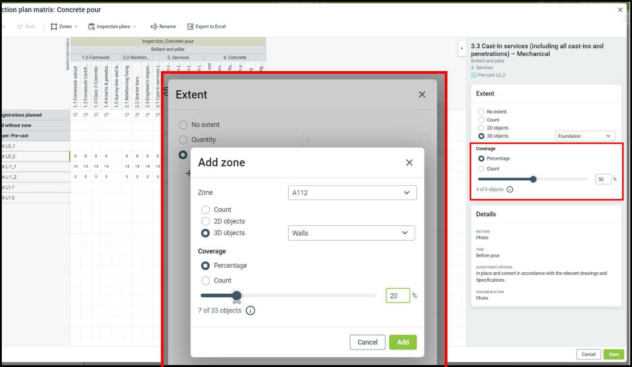632x367 pixels.
Task: Click the percentage field showing 20
Action: [x=397, y=295]
